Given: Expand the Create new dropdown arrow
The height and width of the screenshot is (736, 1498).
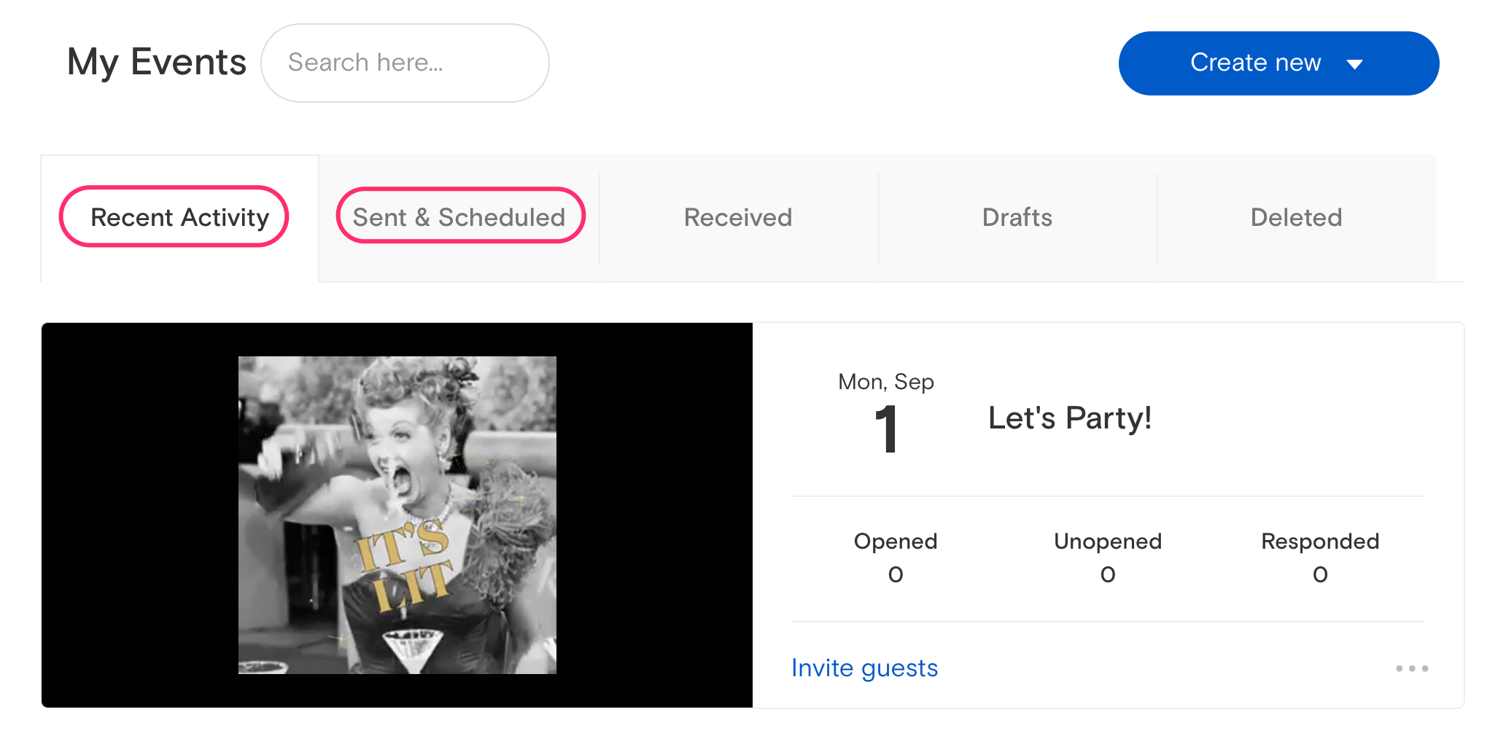Looking at the screenshot, I should (1355, 64).
